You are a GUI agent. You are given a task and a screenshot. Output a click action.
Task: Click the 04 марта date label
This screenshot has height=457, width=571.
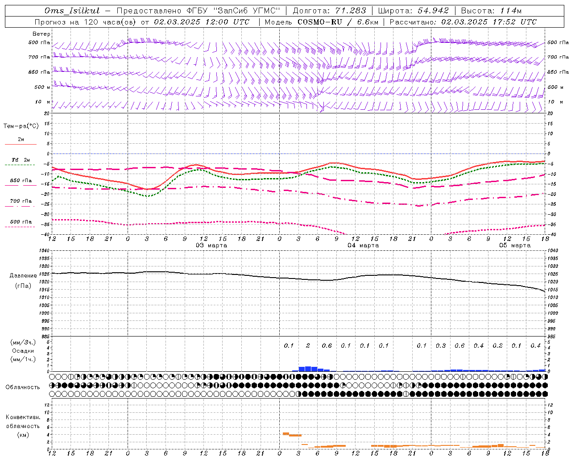363,245
